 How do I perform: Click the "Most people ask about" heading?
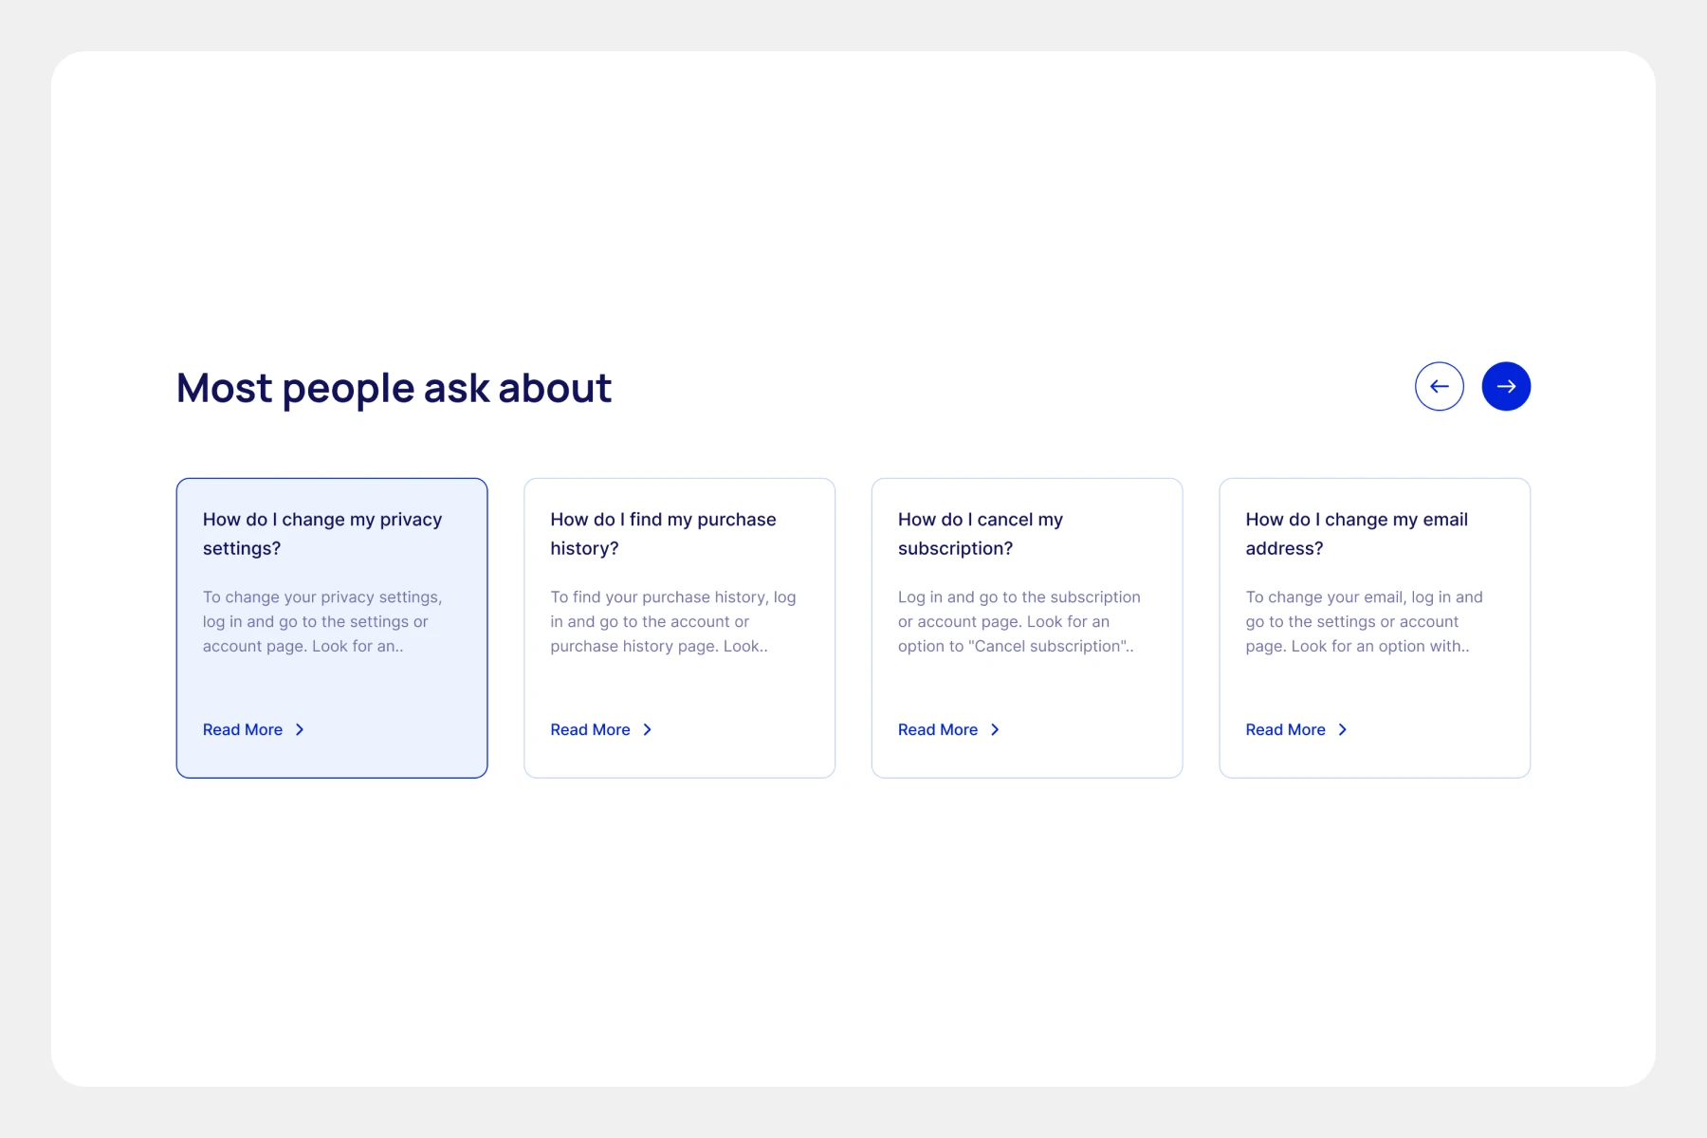(x=394, y=388)
